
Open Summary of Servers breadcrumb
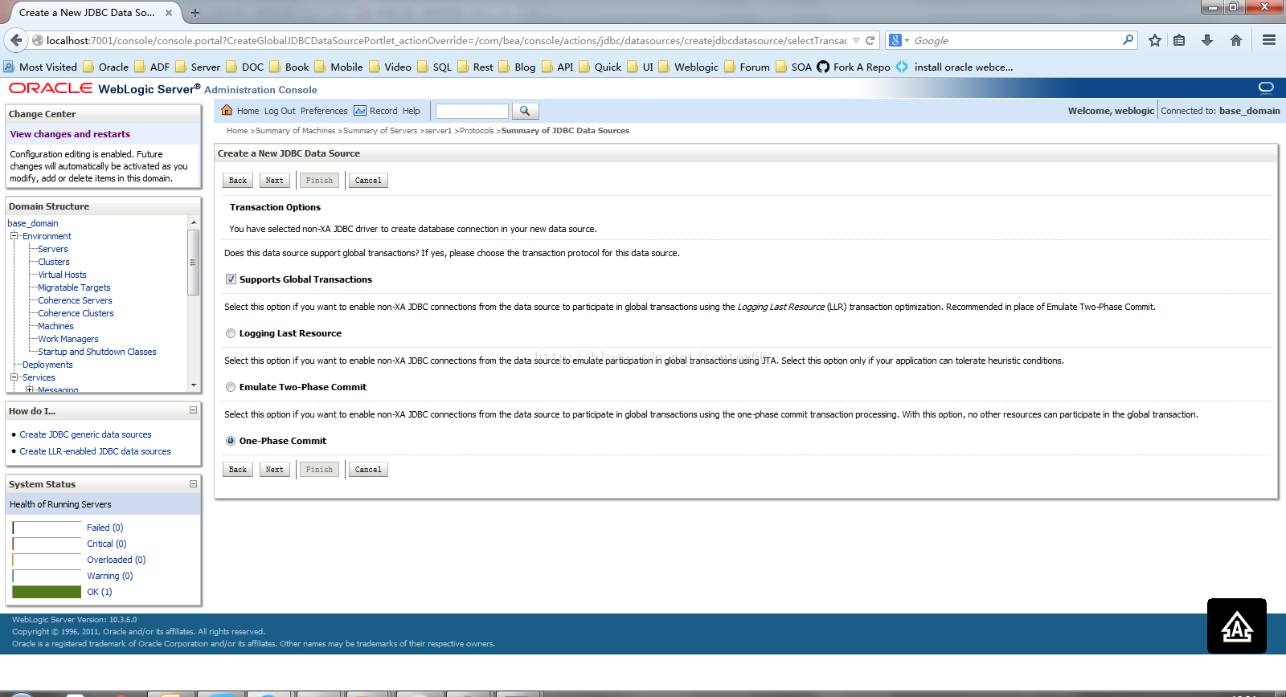tap(380, 131)
